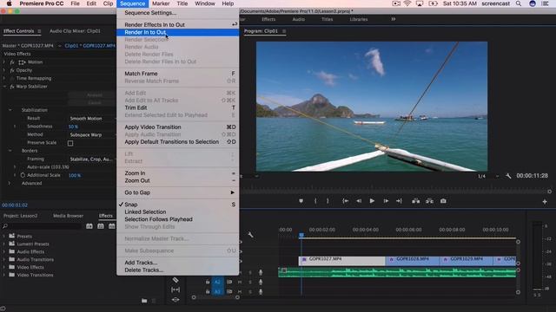
Task: Select GOPR1028.MP4 clip in timeline
Action: pyautogui.click(x=413, y=261)
